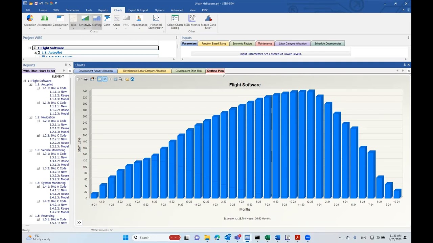Collapse 1.1: Autopilot in Project WBS
The height and width of the screenshot is (243, 433).
(36, 53)
